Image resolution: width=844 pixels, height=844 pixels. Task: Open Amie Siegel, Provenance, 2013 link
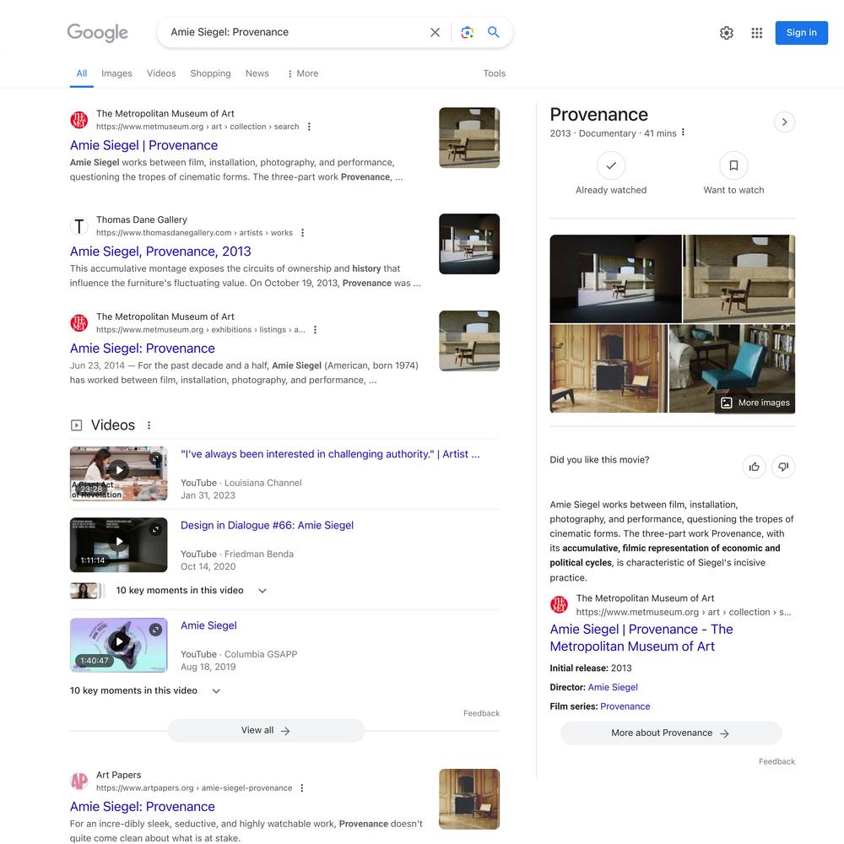click(160, 252)
